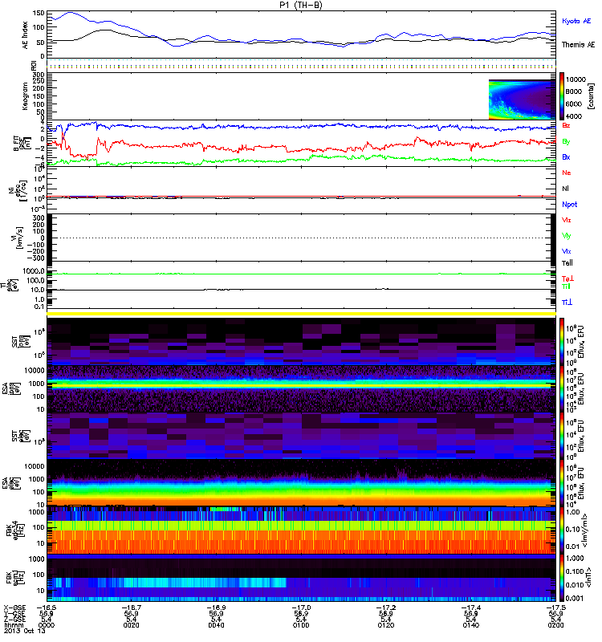
Task: Click the "0100" time axis label
Action: pos(301,625)
